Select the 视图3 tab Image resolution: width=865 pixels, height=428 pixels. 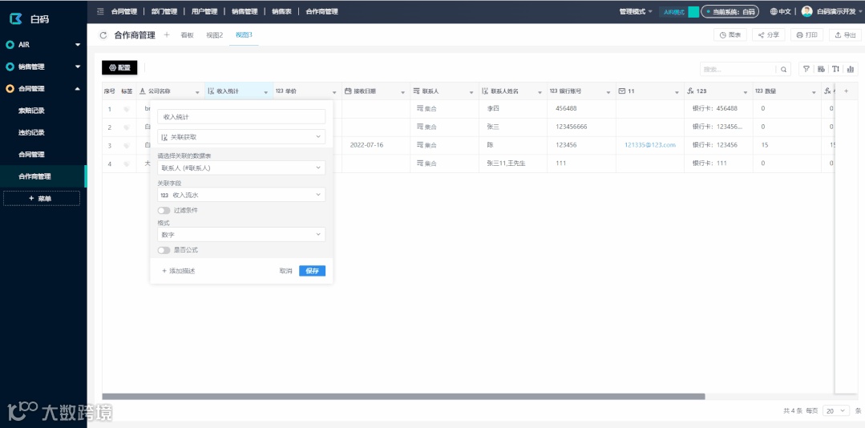coord(244,34)
